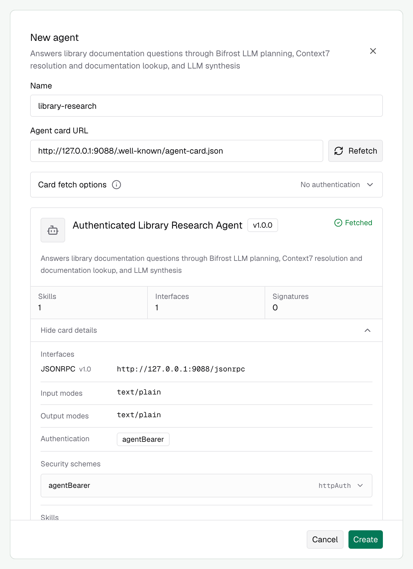The width and height of the screenshot is (413, 569).
Task: Click the Create button
Action: (x=365, y=540)
